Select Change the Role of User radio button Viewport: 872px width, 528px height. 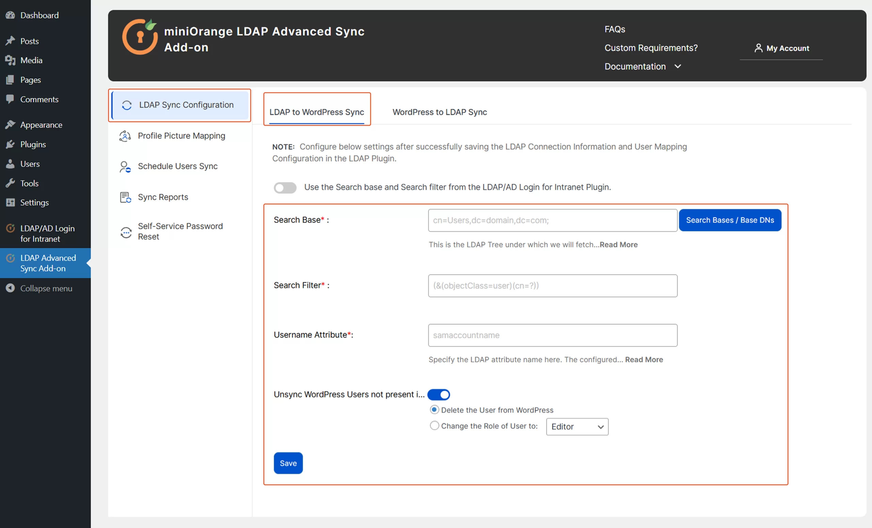[x=434, y=426]
